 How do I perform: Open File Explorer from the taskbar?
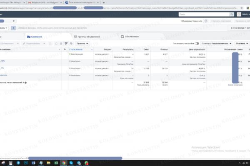click(49, 163)
